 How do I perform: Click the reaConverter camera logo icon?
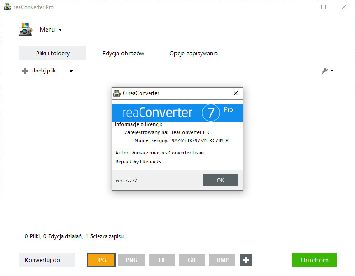25,29
